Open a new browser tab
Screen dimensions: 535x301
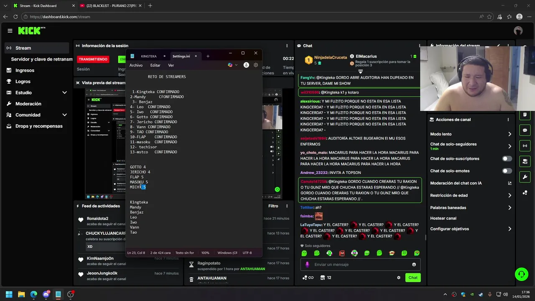pos(150,5)
